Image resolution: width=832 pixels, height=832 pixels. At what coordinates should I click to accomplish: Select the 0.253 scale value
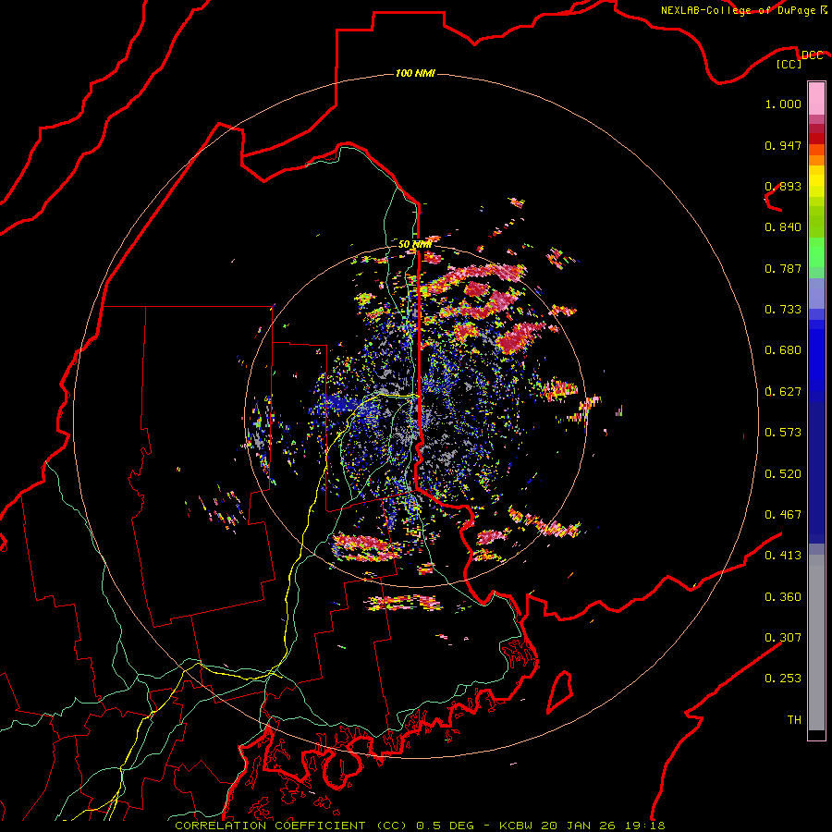783,679
